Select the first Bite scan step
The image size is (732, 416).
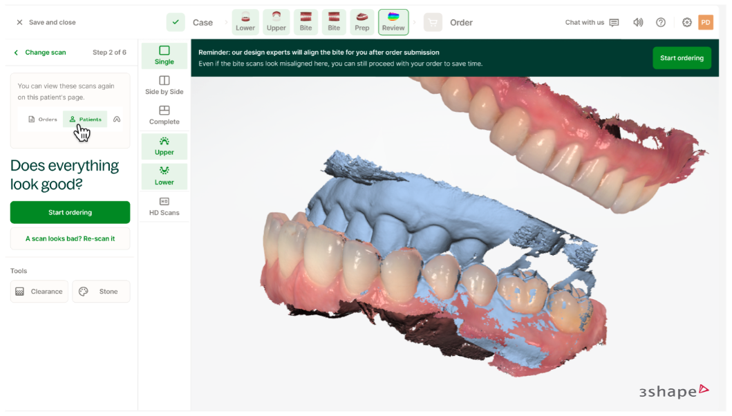point(306,22)
